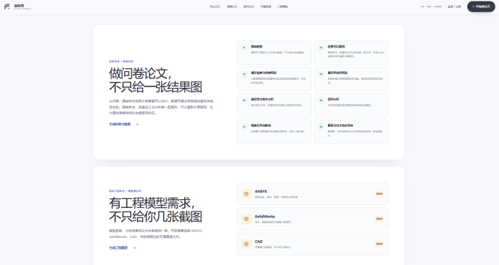499x265 pixels.
Task: Click the 02 number badge
Action: (x=321, y=48)
